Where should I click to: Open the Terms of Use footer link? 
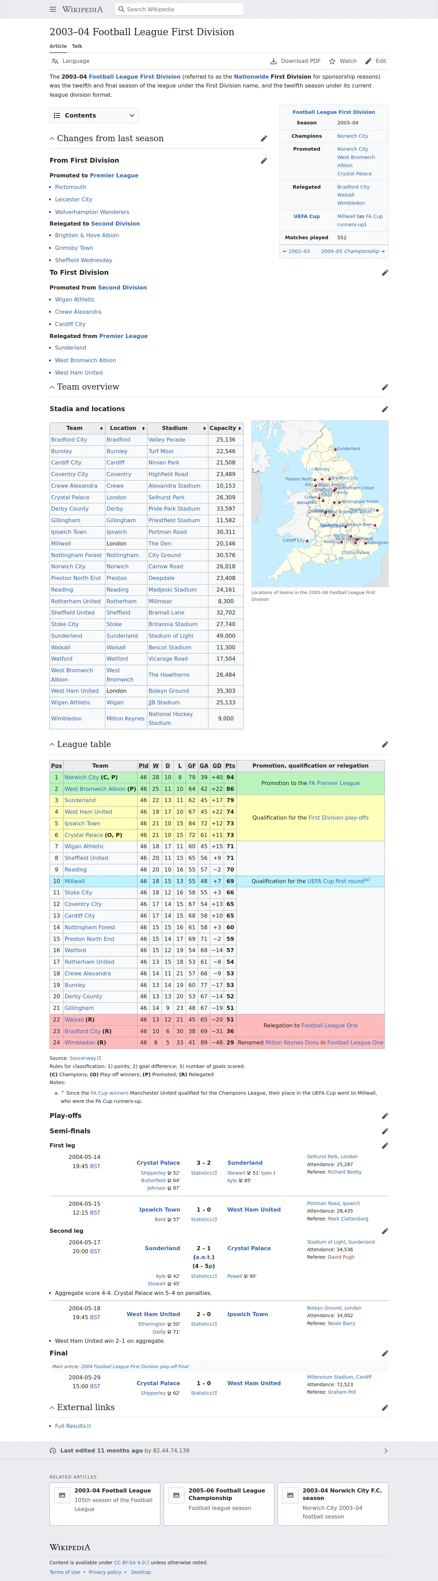coord(65,1572)
